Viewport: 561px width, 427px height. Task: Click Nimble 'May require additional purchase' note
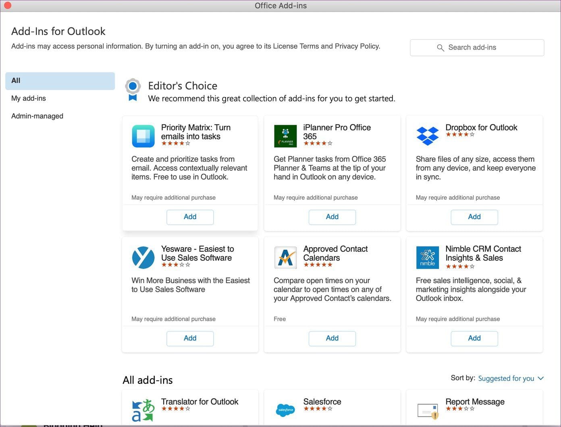click(458, 319)
